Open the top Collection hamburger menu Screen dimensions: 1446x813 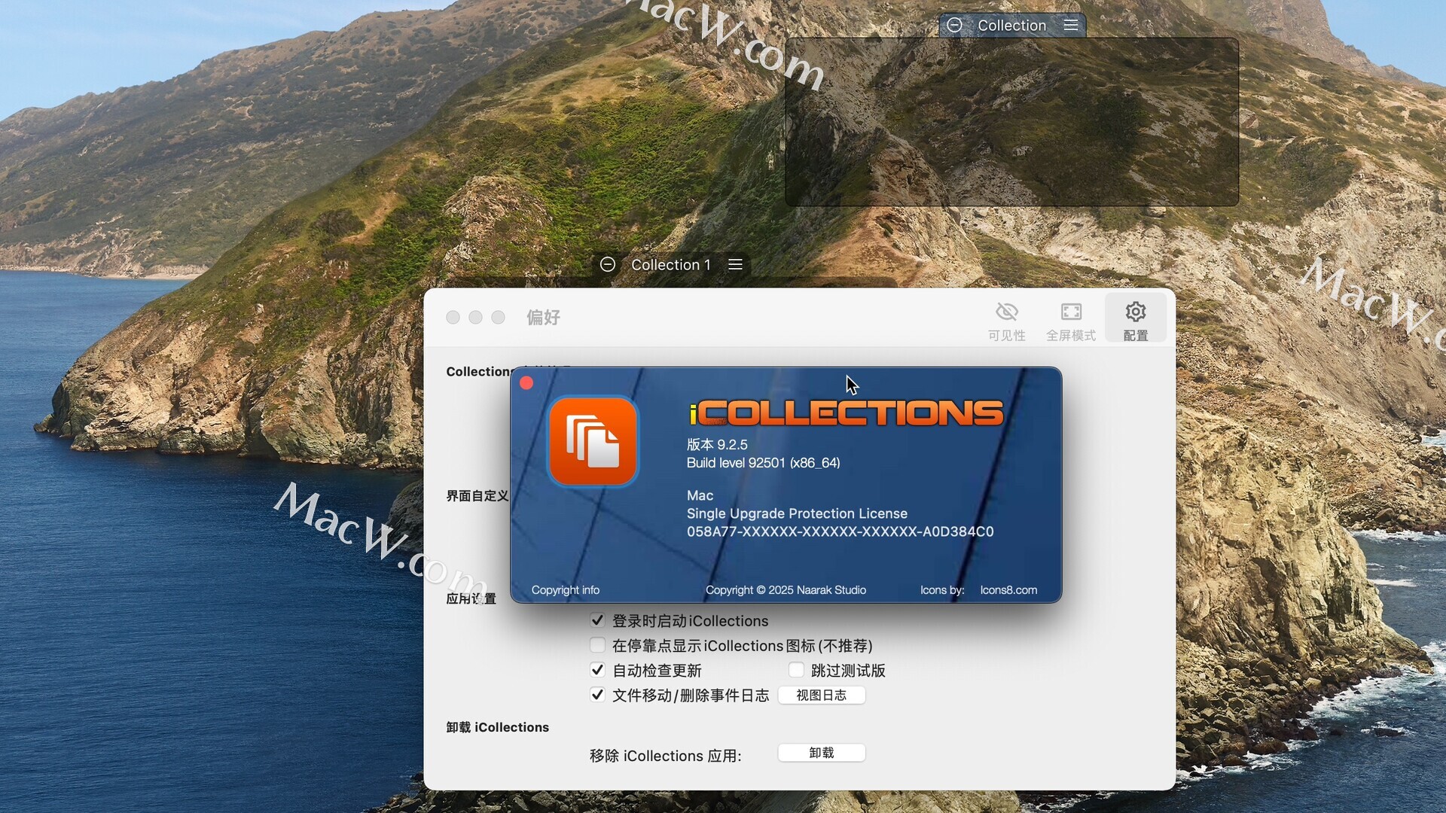coord(1070,25)
